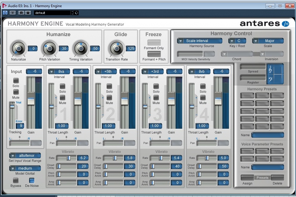Toggle the De-Noise button

(x=32, y=180)
